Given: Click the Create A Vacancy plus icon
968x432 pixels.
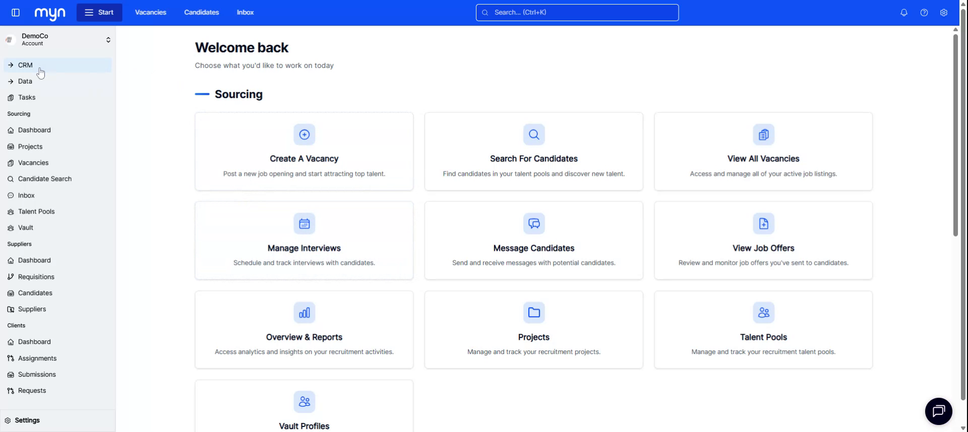Looking at the screenshot, I should tap(304, 134).
